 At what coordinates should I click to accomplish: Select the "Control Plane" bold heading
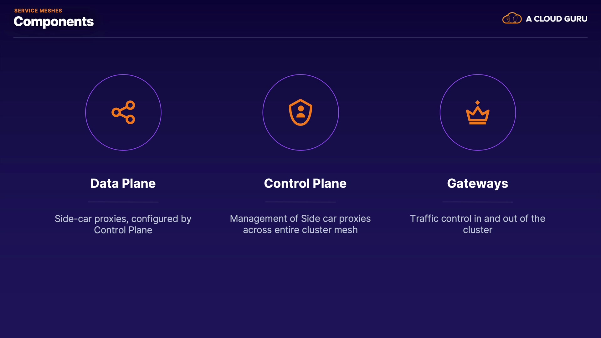pyautogui.click(x=305, y=183)
